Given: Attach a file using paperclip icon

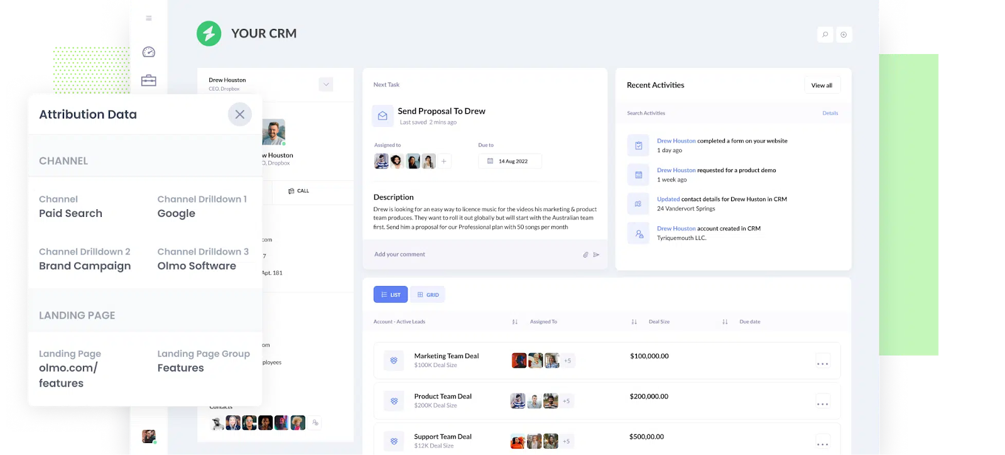Looking at the screenshot, I should 585,255.
